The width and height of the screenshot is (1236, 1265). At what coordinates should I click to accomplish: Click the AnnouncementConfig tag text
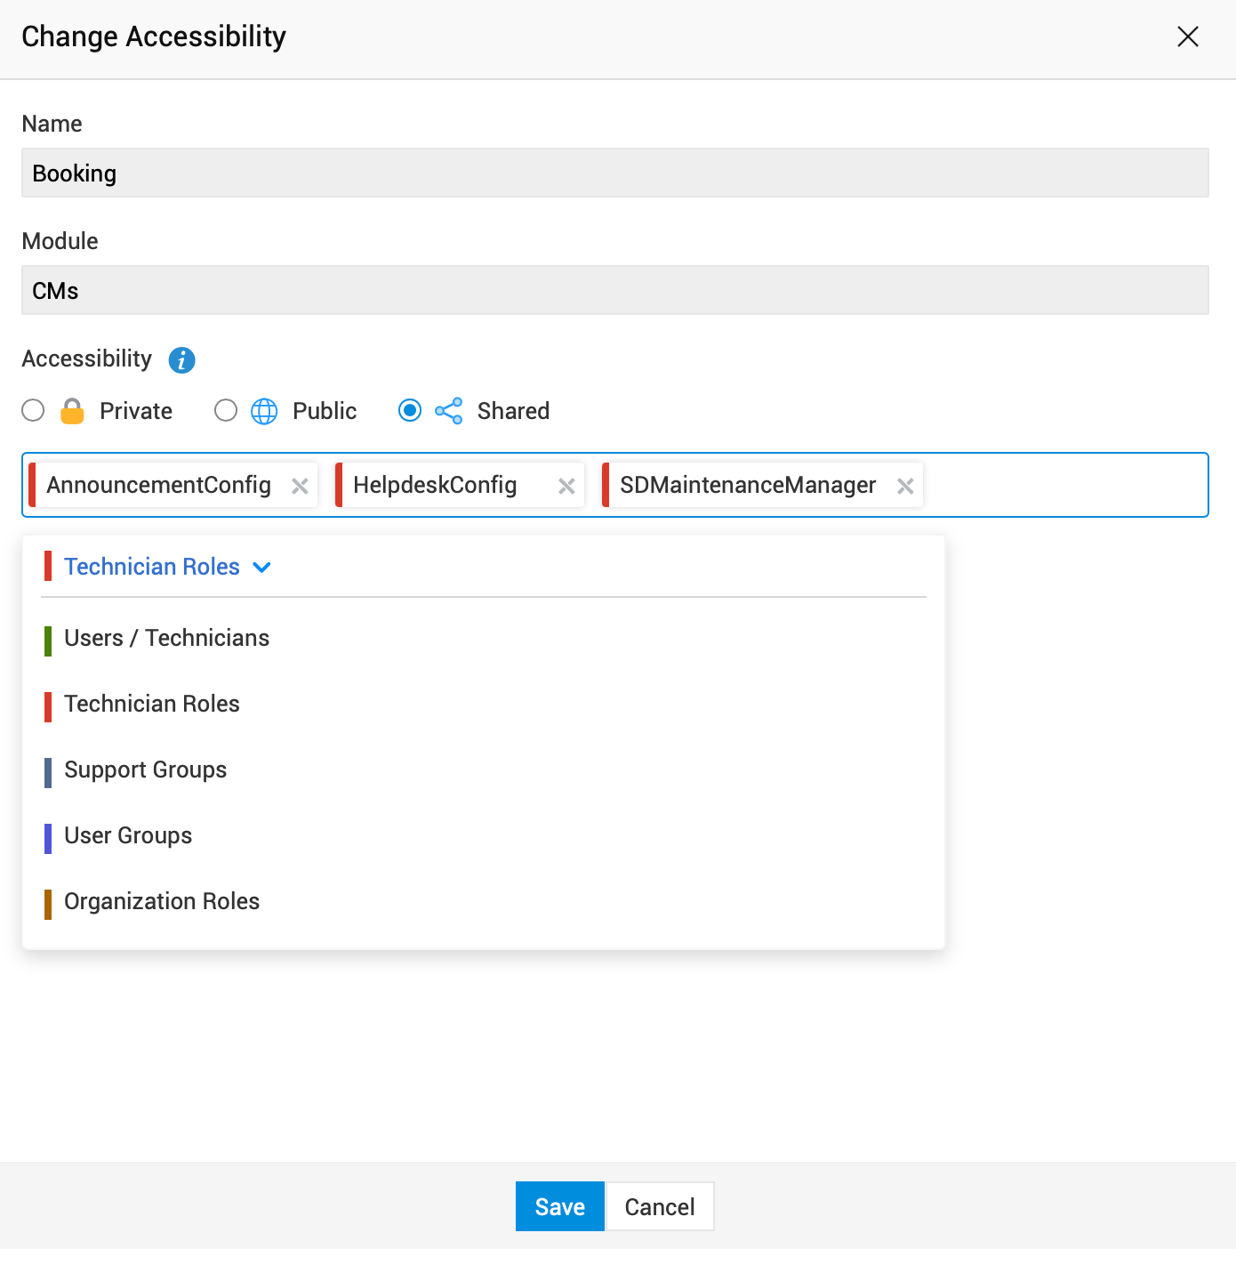pyautogui.click(x=159, y=485)
